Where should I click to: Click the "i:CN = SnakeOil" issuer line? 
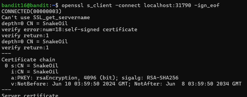[35, 72]
